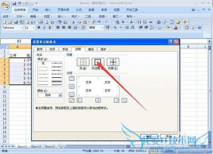Click the New blank workbook icon

point(5,22)
